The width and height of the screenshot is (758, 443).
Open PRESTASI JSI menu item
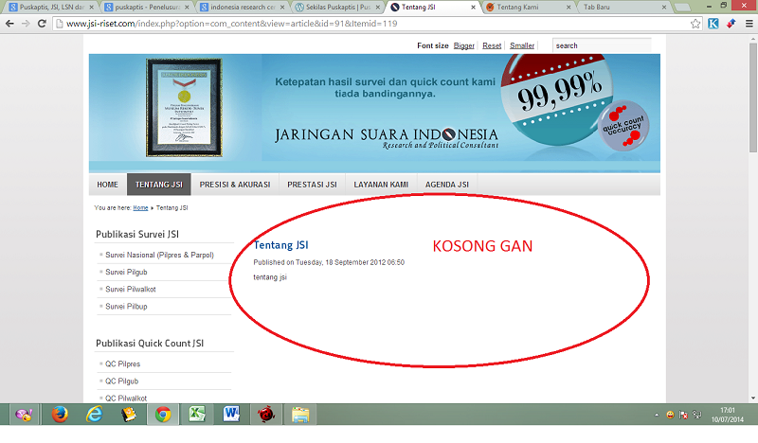click(x=312, y=185)
